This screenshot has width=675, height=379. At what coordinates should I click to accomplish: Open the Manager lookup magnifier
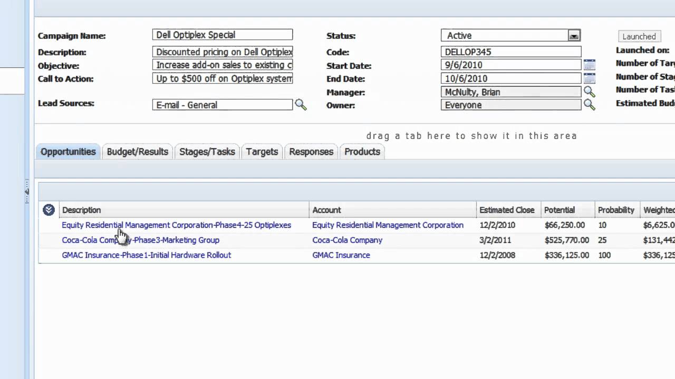tap(589, 92)
